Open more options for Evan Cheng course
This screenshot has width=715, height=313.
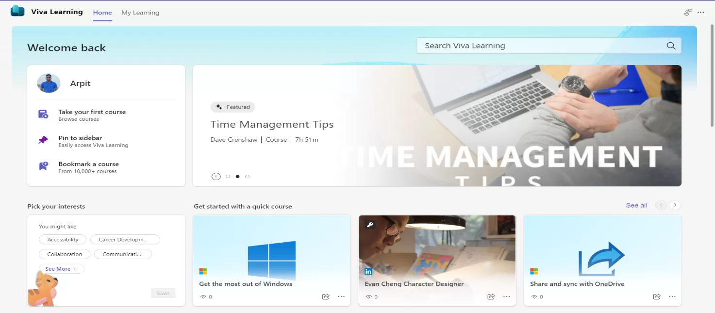click(x=507, y=297)
